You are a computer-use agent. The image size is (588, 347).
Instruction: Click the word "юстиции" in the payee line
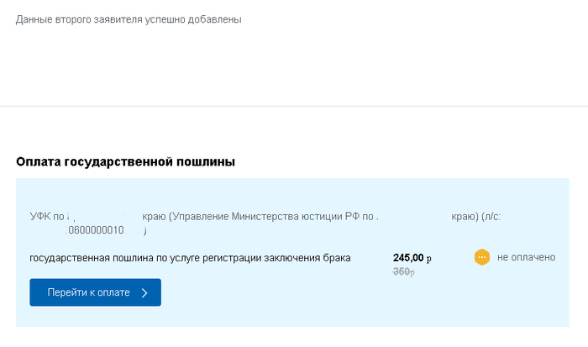317,217
